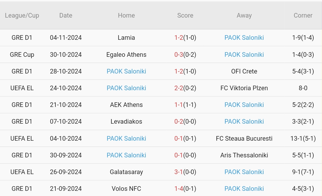
Task: Click the 1-2 score for Lamia match
Action: click(x=179, y=38)
